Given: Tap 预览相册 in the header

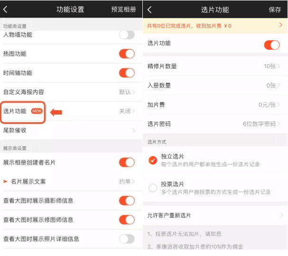Looking at the screenshot, I should coord(123,9).
